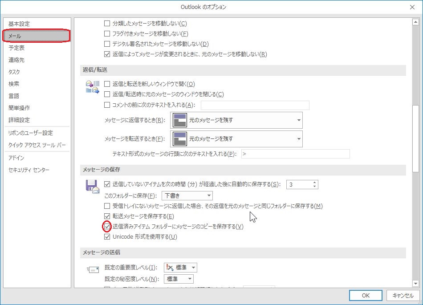Switch to 検索 settings
423x305 pixels.
point(37,84)
